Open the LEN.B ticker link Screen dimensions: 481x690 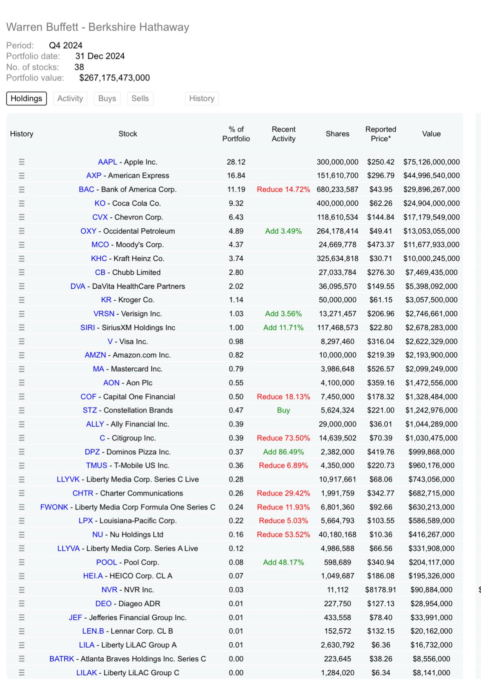(93, 631)
